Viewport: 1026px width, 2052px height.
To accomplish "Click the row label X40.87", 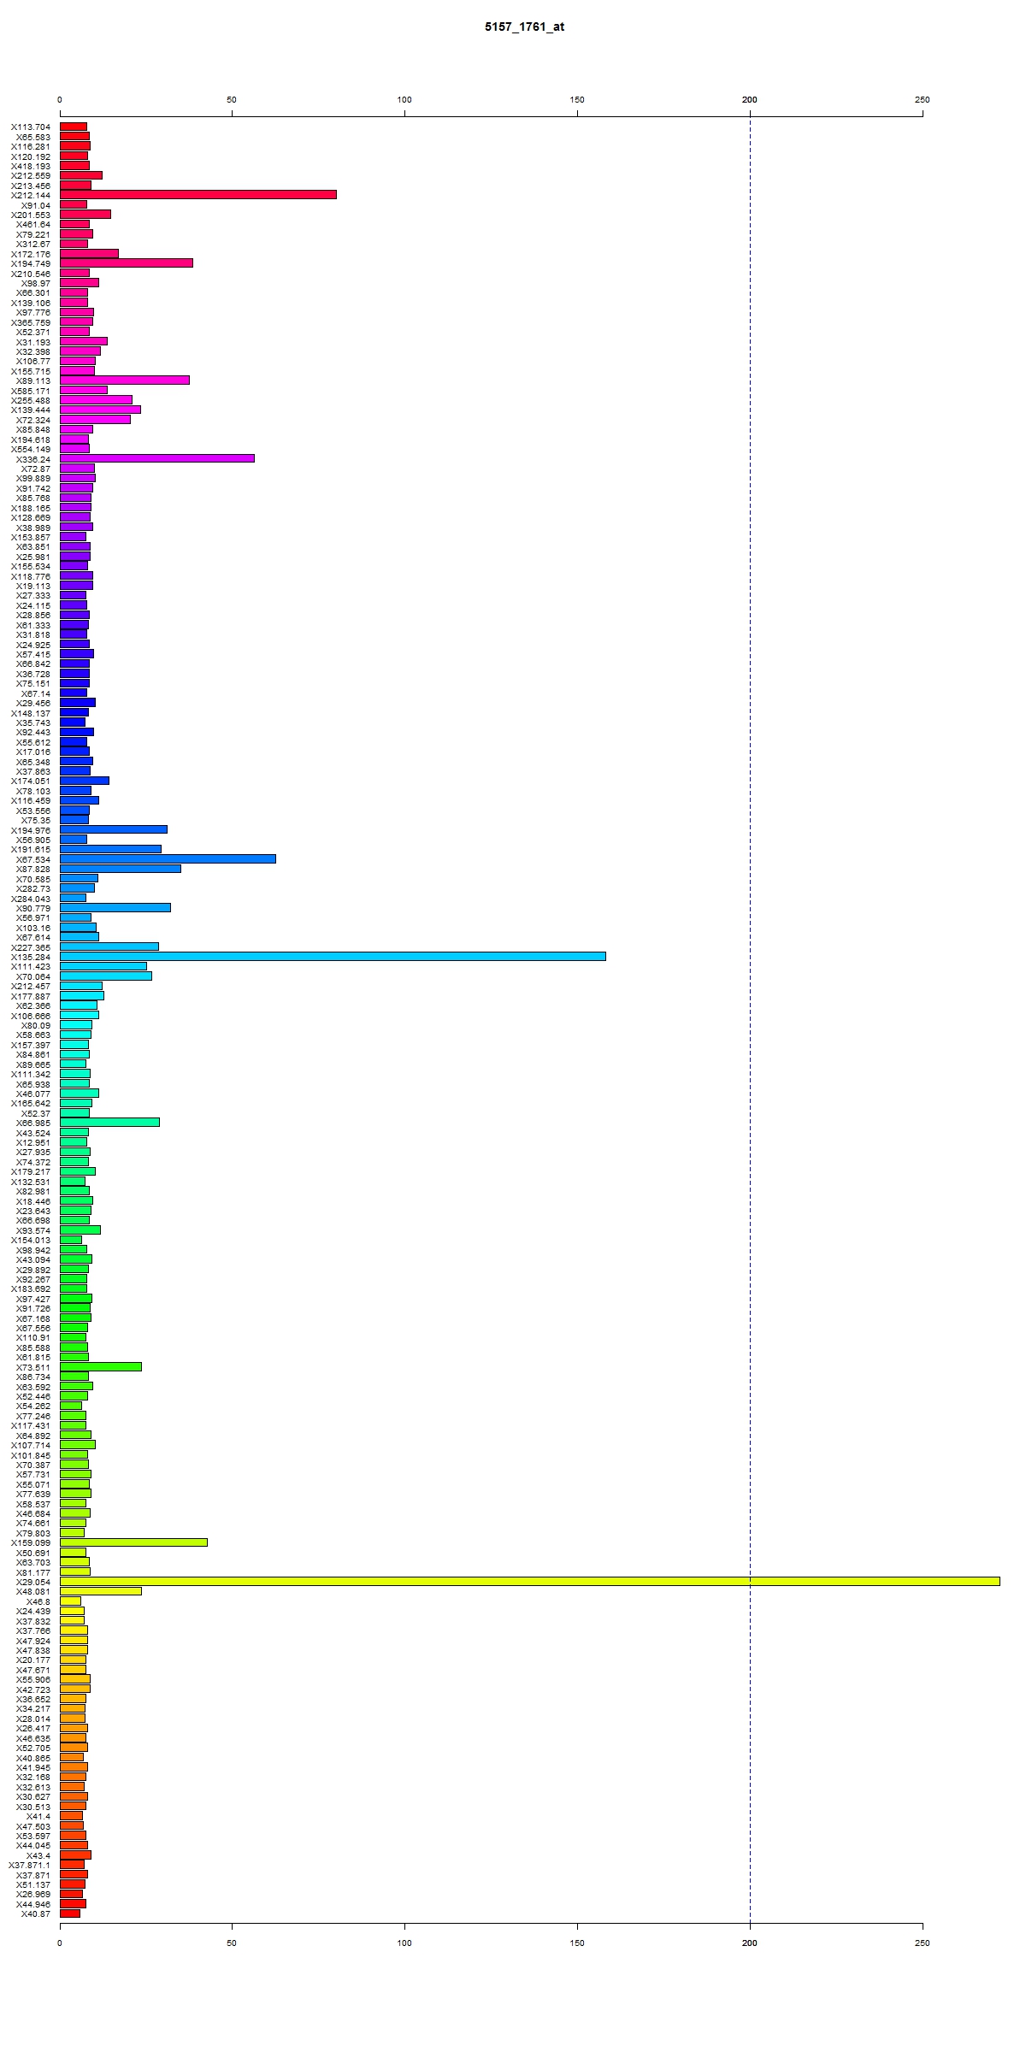I will pyautogui.click(x=36, y=1913).
